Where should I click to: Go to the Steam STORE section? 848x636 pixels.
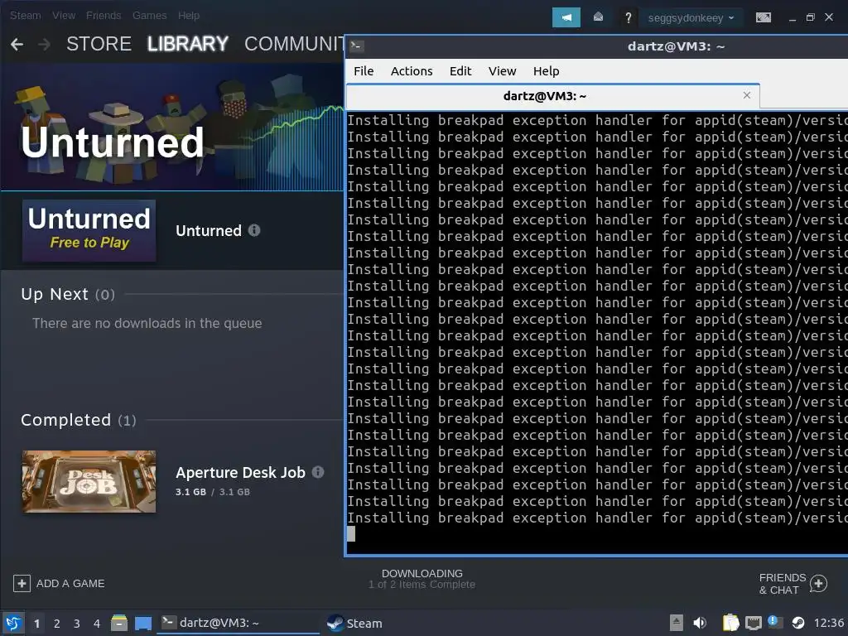(x=99, y=44)
